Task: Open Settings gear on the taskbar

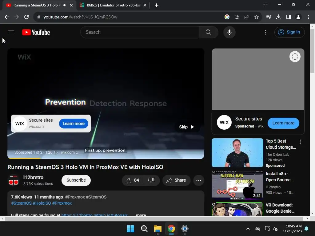Action: tap(185, 229)
